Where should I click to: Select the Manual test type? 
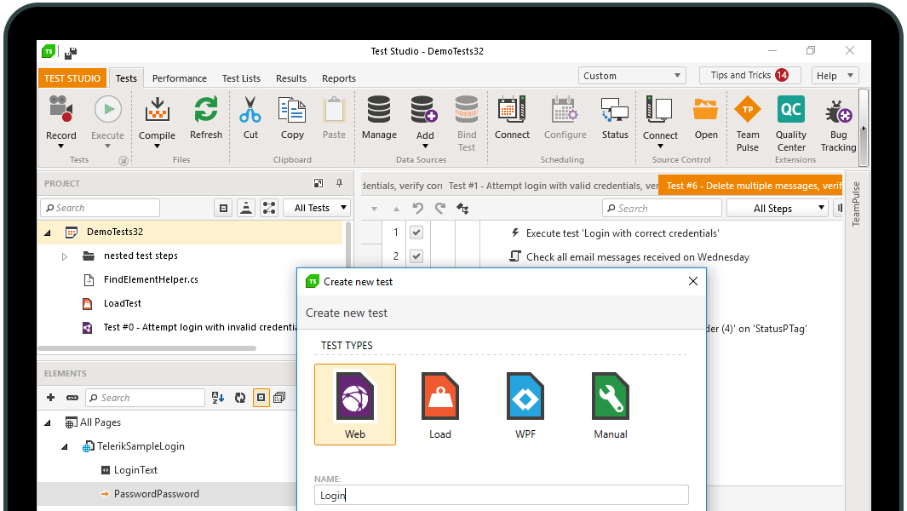[611, 405]
